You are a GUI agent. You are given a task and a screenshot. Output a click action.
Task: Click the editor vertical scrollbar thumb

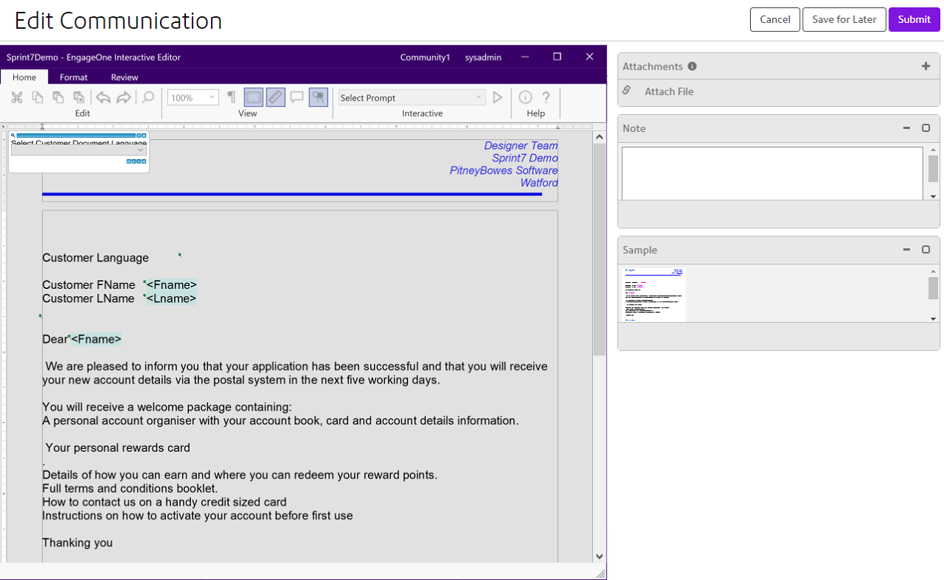pos(600,250)
